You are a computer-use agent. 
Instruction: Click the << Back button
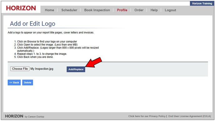[x=14, y=83]
